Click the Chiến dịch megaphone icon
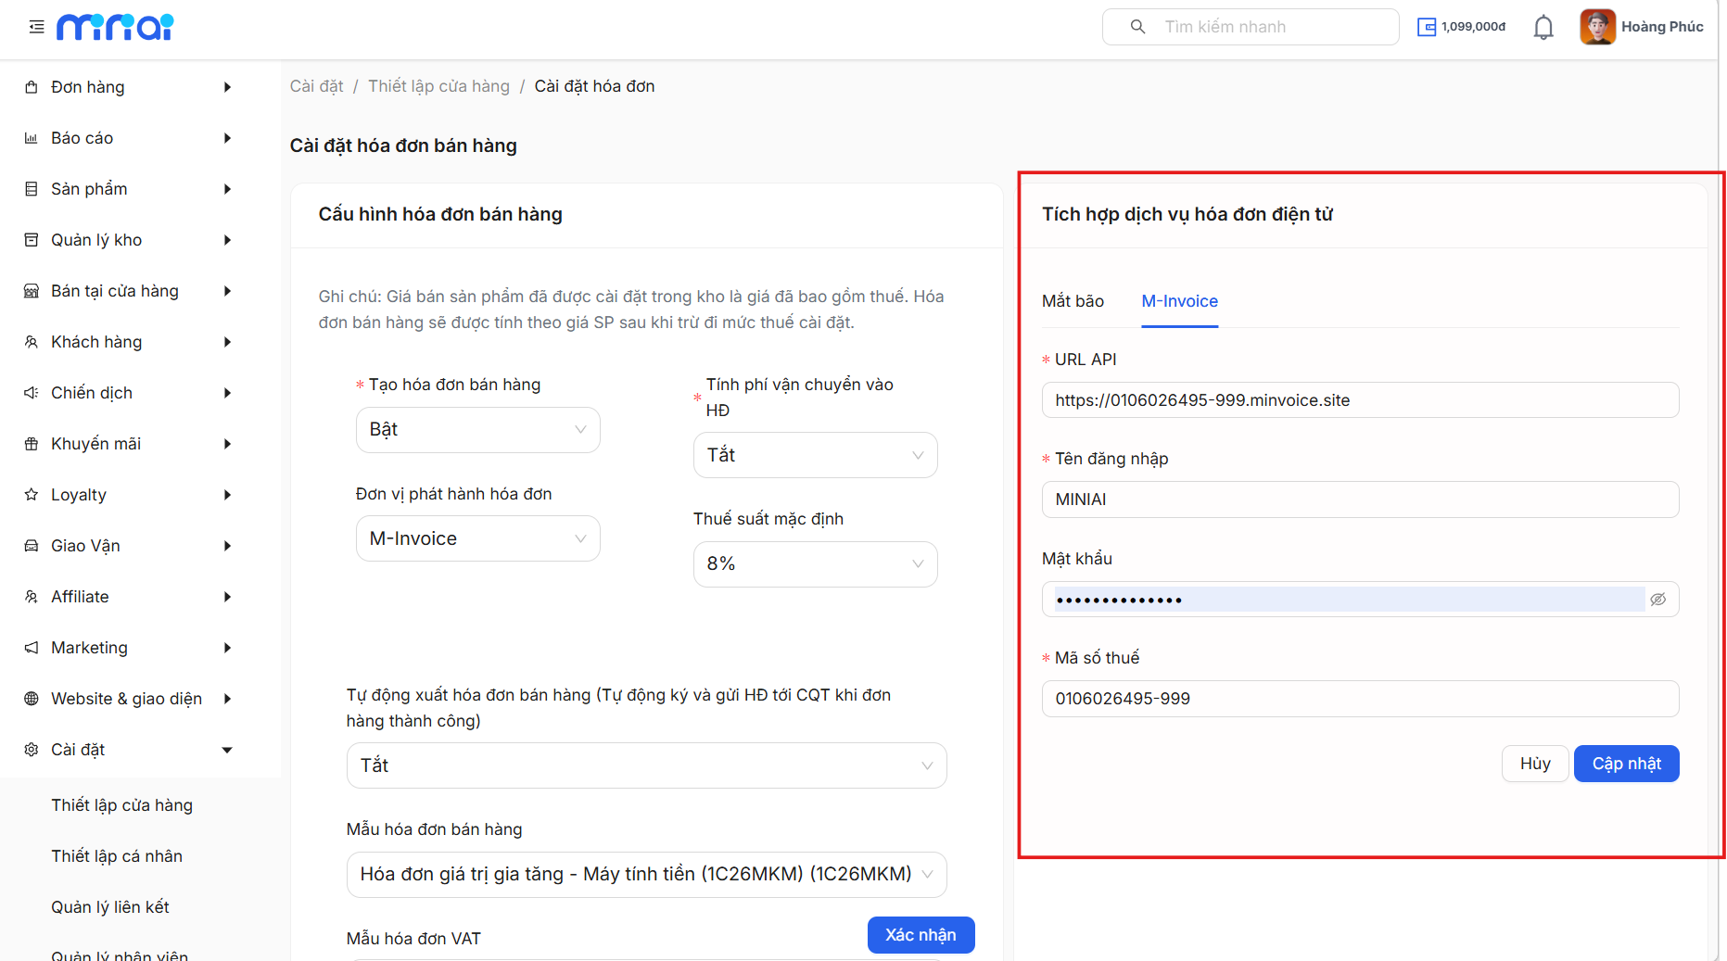The image size is (1727, 961). (32, 393)
